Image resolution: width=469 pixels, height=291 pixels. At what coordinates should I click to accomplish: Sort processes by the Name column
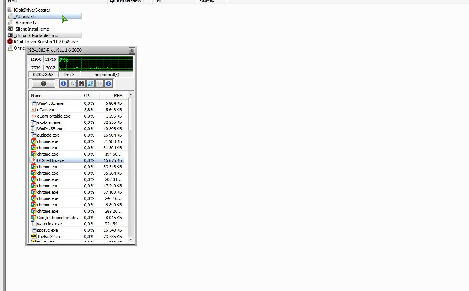click(x=55, y=96)
